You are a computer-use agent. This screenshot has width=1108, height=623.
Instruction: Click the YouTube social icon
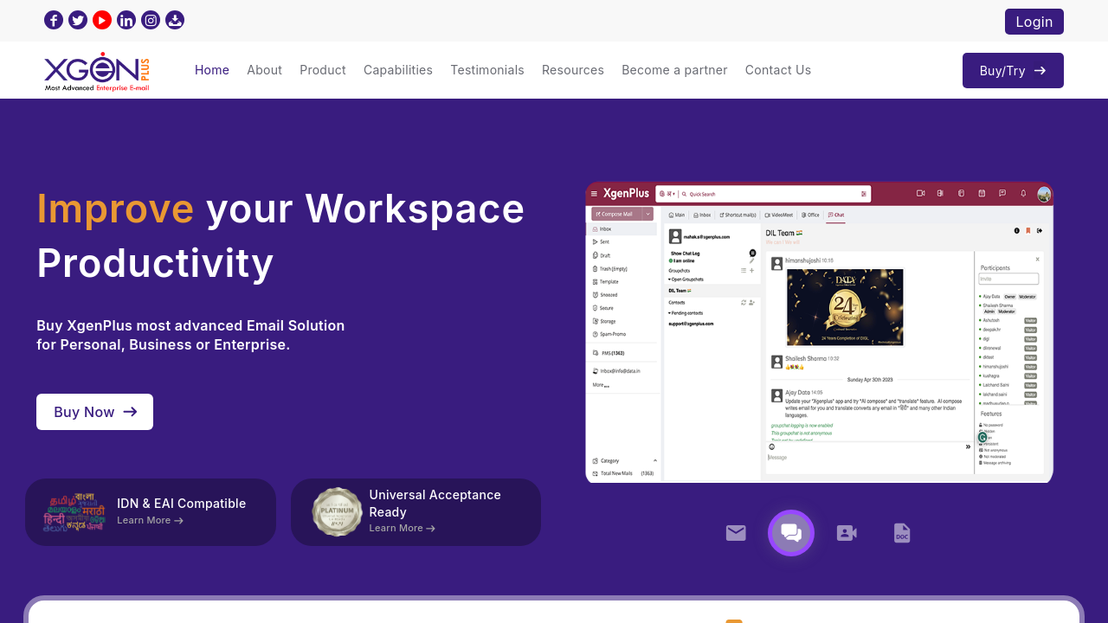tap(102, 20)
